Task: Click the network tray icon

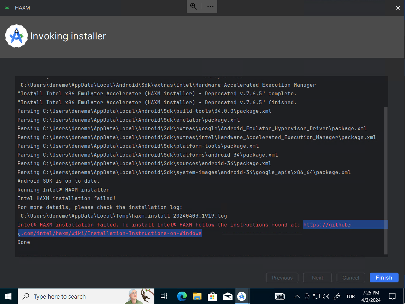Action: [x=316, y=296]
